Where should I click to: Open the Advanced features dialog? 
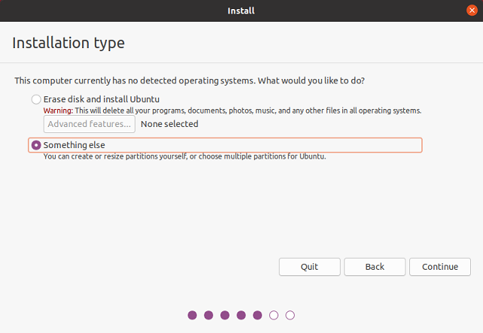(90, 124)
